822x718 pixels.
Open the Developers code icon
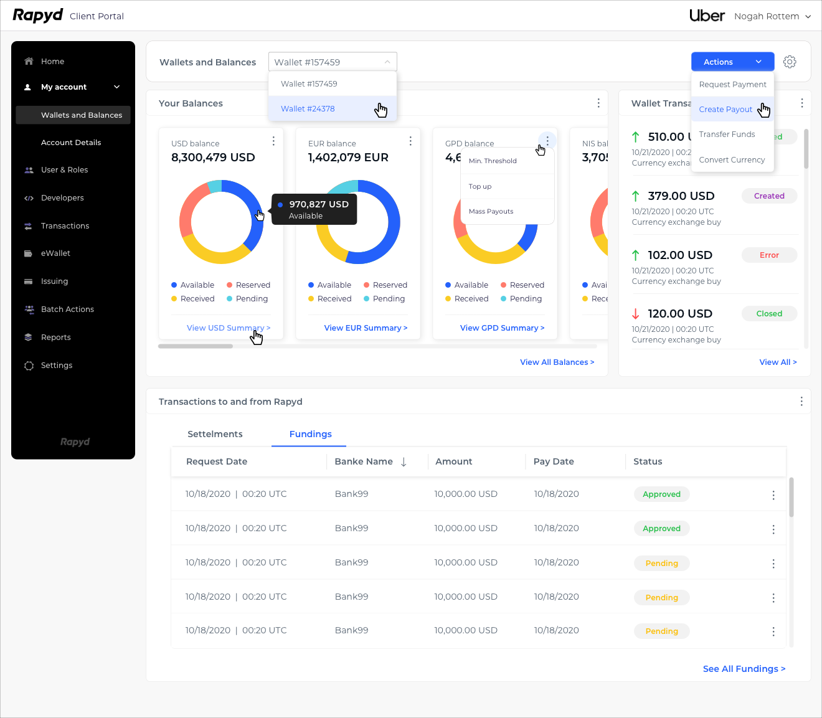[29, 198]
